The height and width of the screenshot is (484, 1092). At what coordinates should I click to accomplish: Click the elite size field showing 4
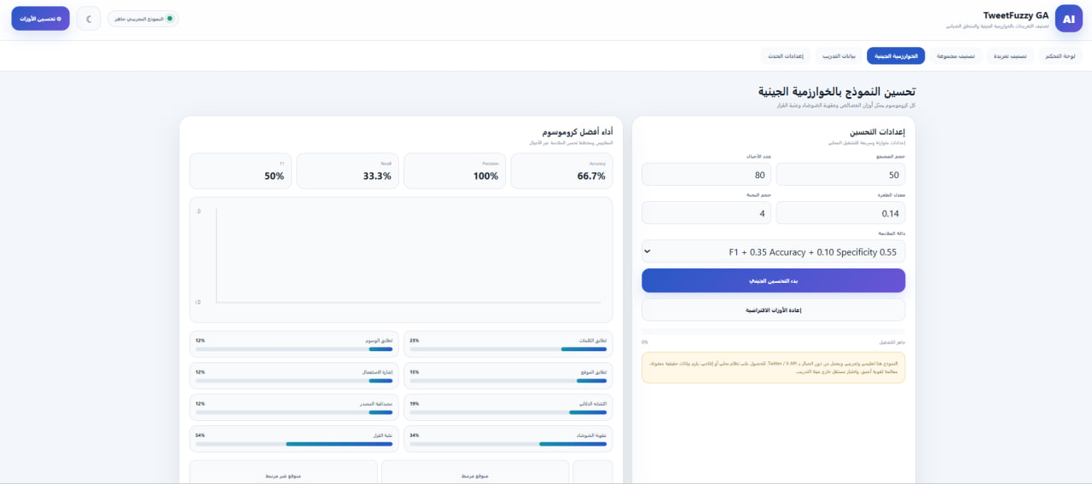tap(706, 213)
